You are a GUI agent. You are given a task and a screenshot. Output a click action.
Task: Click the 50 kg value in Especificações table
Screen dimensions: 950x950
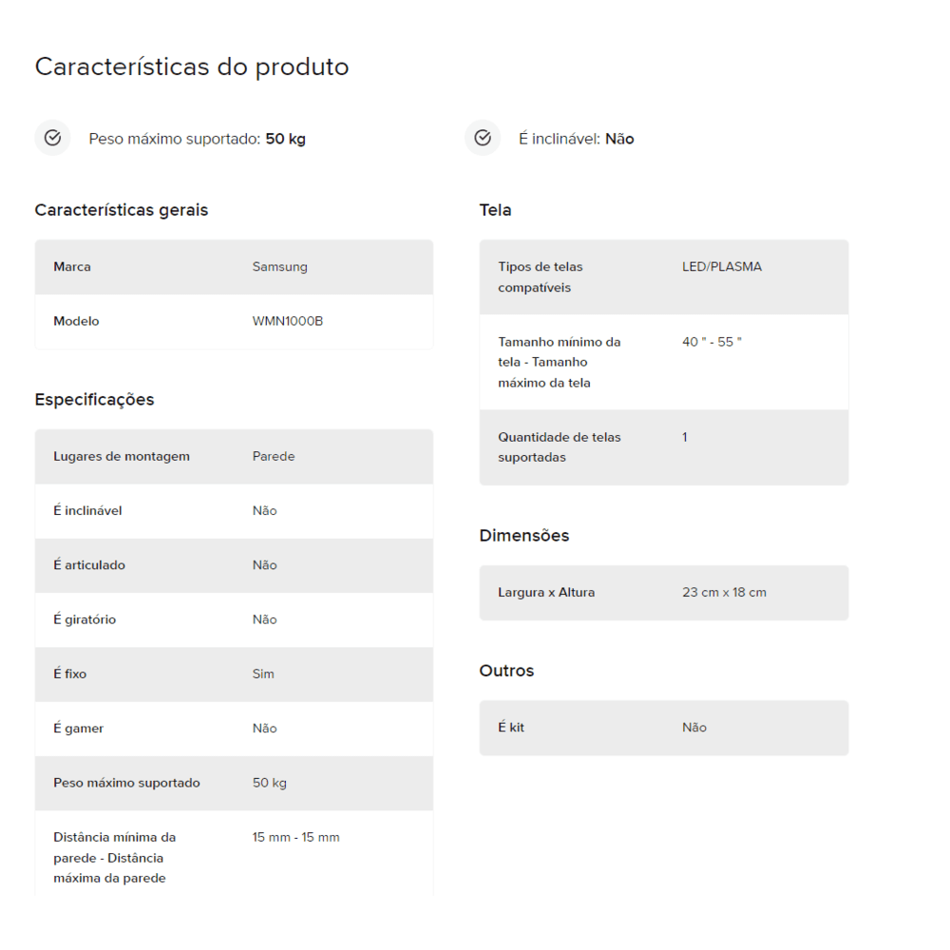(x=269, y=783)
